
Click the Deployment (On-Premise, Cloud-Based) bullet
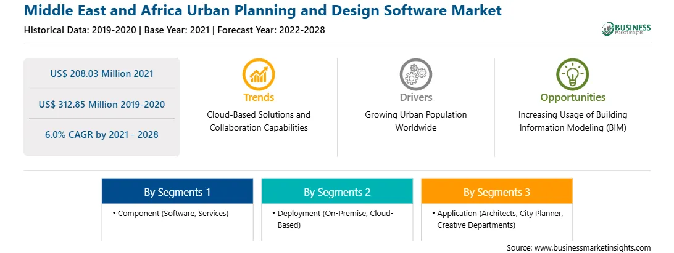point(332,219)
